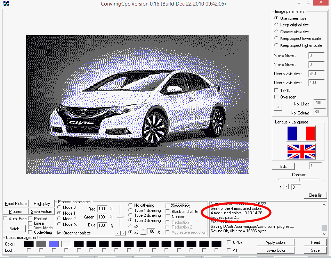Image resolution: width=331 pixels, height=258 pixels.
Task: Click the Apply colors button
Action: 275,242
